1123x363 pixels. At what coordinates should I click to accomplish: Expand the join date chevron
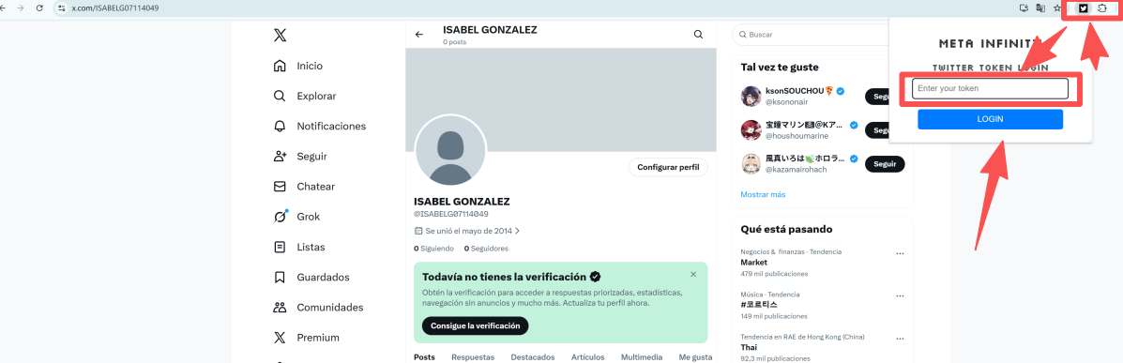tap(517, 232)
